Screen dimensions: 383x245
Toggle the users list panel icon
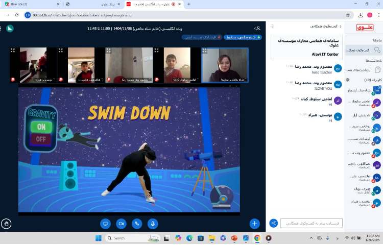(x=257, y=28)
